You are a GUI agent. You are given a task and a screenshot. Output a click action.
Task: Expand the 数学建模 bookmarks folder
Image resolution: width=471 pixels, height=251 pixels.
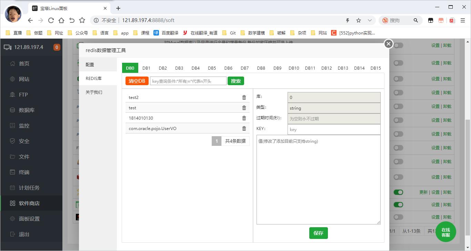point(253,33)
